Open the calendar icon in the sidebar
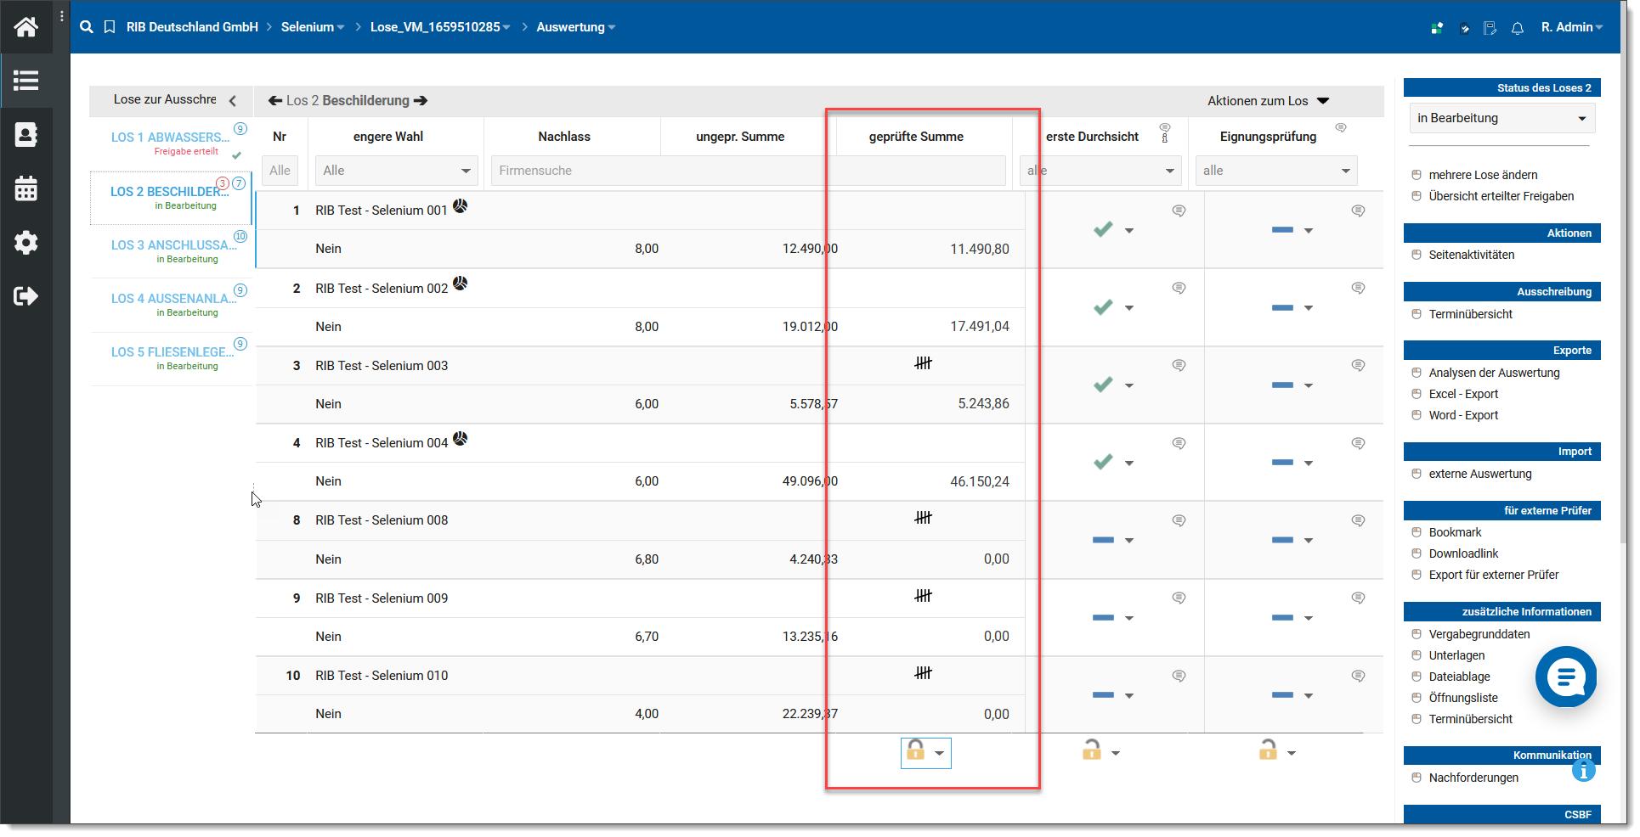Viewport: 1640px width, 837px height. (25, 188)
